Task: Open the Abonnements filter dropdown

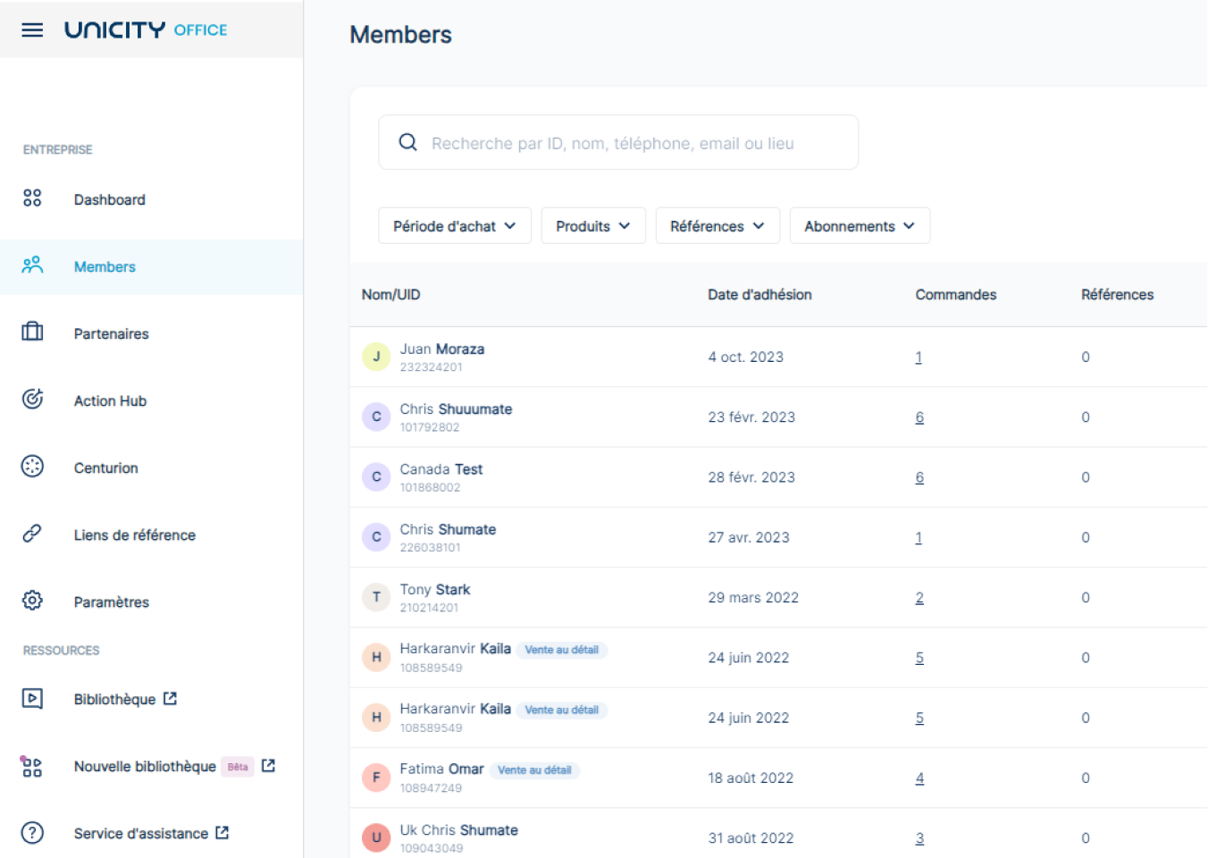Action: tap(860, 226)
